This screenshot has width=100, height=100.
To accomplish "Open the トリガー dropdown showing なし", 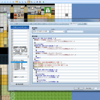I will tap(58, 32).
